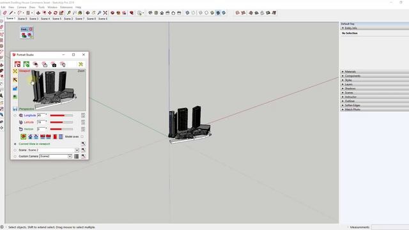Click Portrait Studio green second toolbar icon
Viewport: 409px width, 230px height.
click(26, 64)
